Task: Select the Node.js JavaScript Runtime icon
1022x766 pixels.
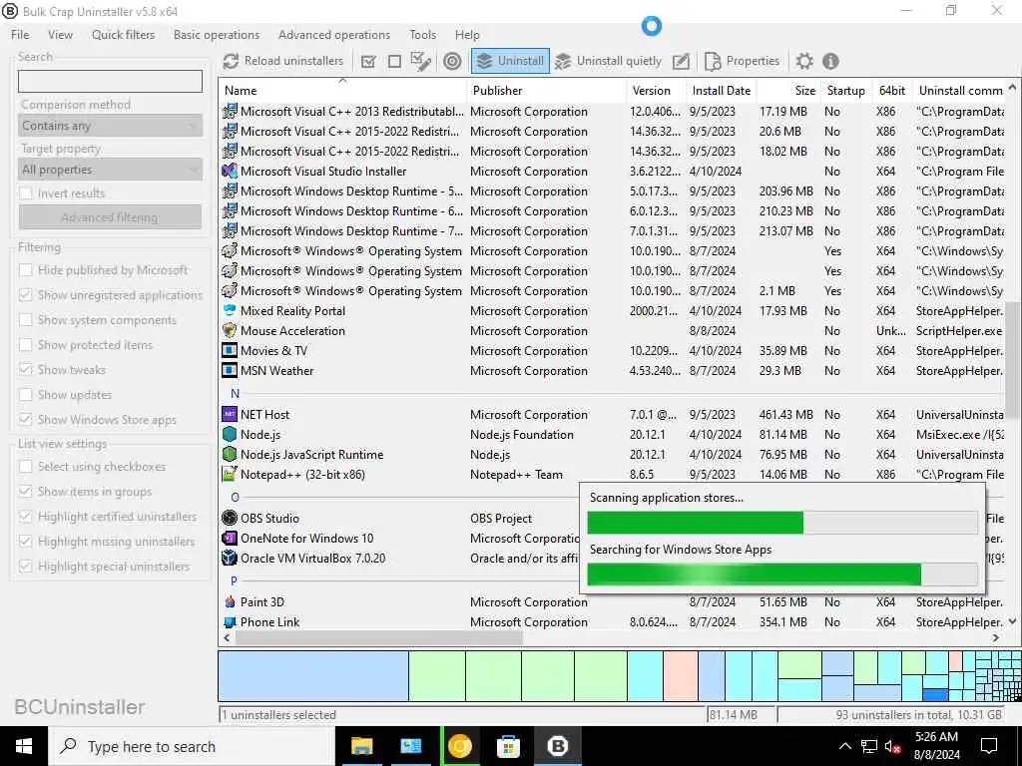Action: pos(230,454)
